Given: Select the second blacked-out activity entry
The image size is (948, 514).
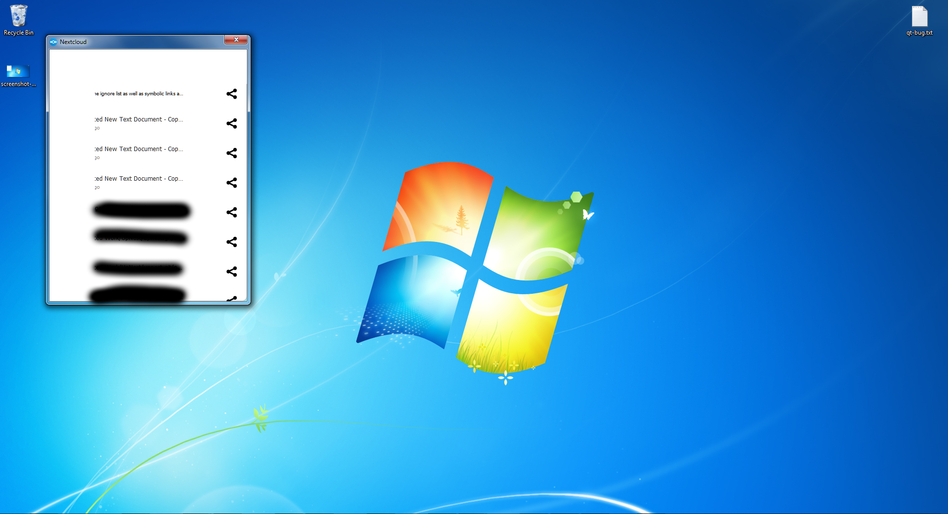Looking at the screenshot, I should coord(141,237).
